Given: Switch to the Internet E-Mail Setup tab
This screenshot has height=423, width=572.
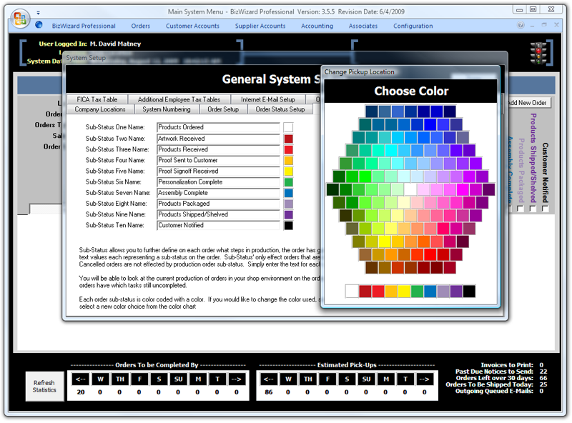Looking at the screenshot, I should [268, 99].
